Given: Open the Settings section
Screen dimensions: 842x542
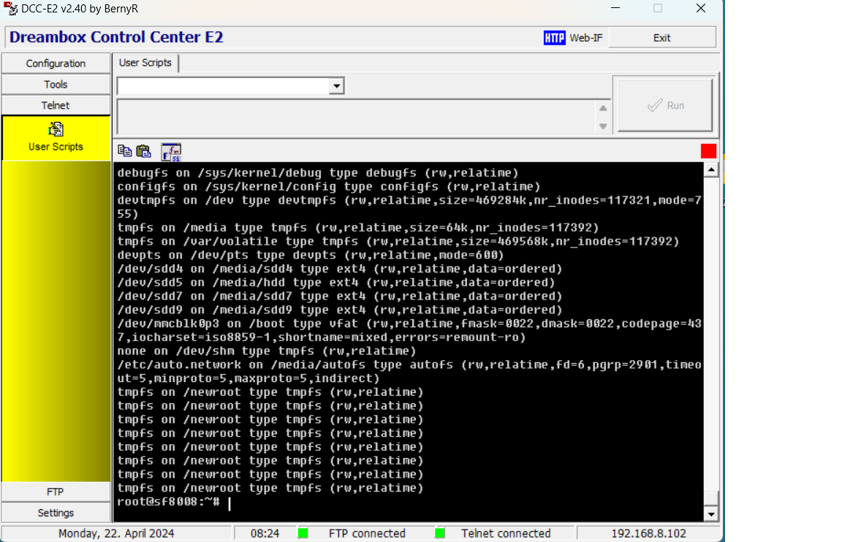Looking at the screenshot, I should (x=56, y=513).
